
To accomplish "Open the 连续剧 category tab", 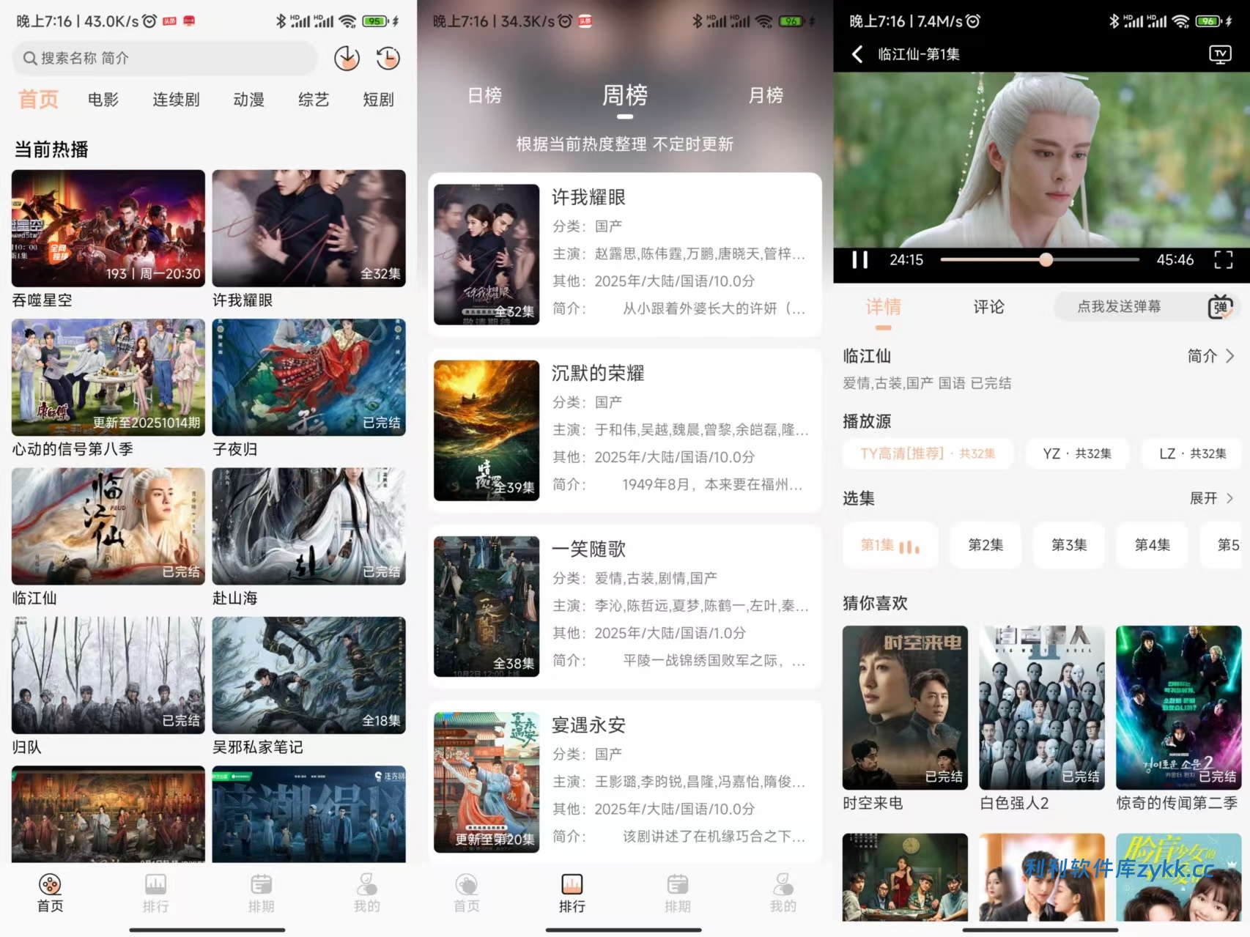I will pyautogui.click(x=176, y=100).
